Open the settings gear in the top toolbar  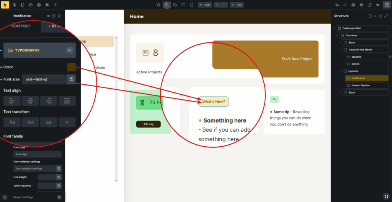[x=39, y=5]
